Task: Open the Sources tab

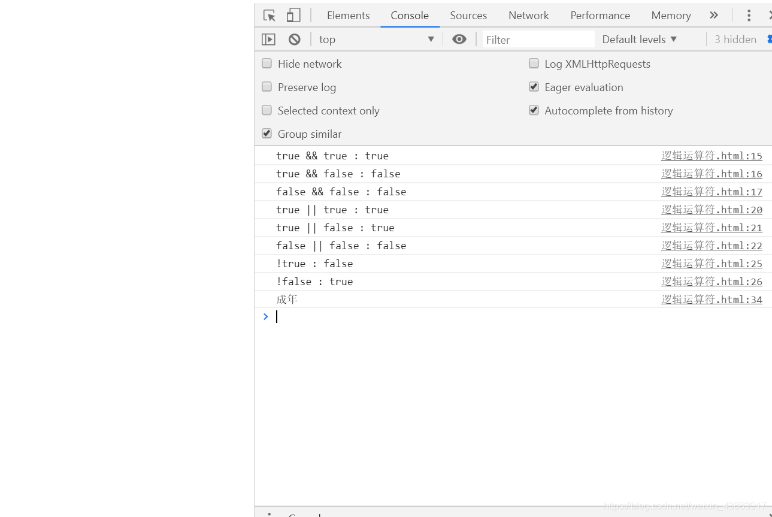Action: click(468, 16)
